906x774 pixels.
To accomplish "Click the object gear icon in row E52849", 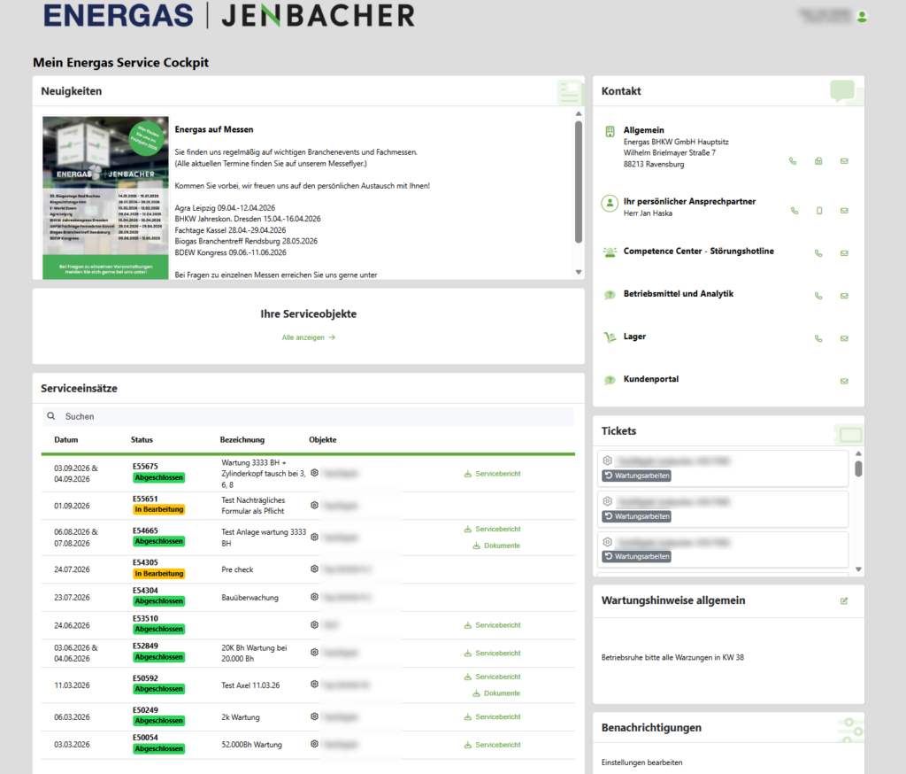I will pos(314,652).
